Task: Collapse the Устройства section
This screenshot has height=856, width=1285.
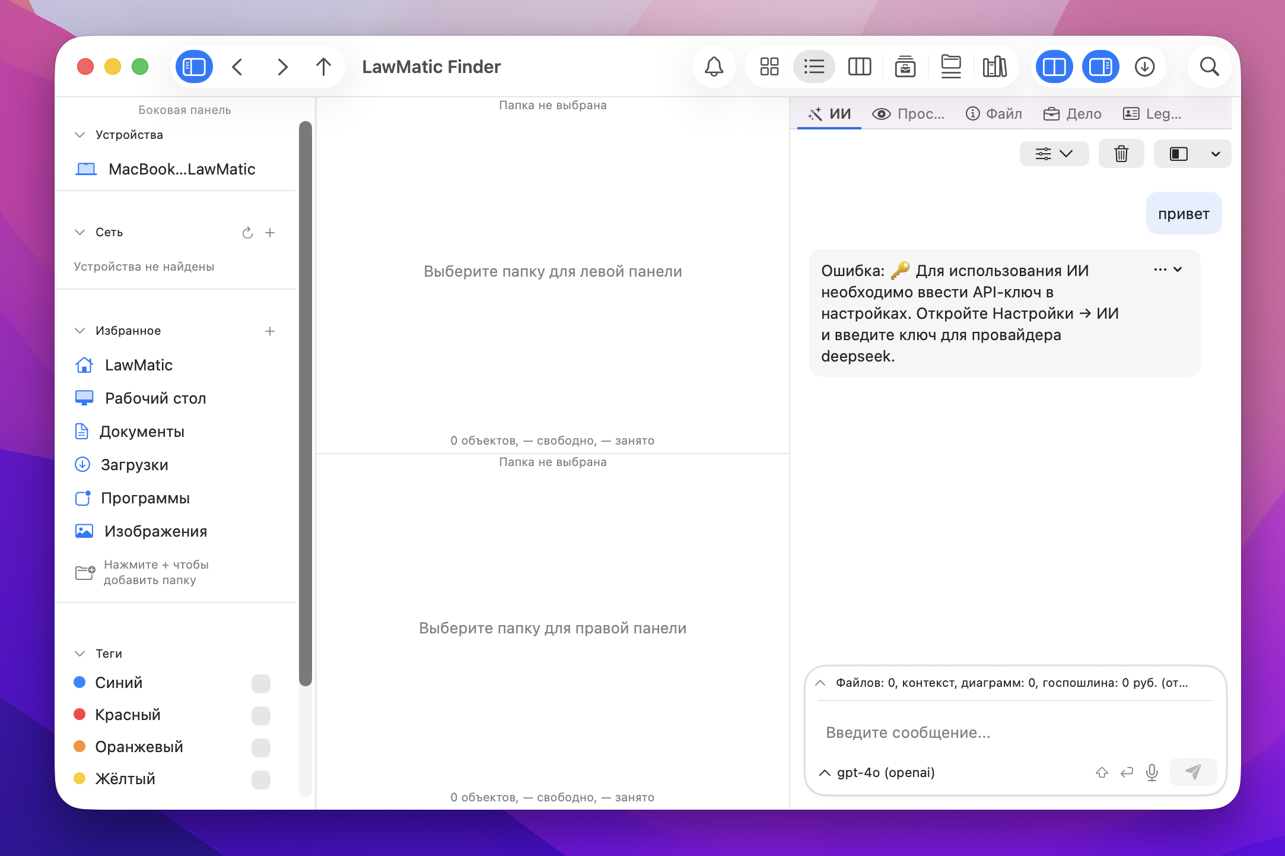Action: click(x=81, y=134)
